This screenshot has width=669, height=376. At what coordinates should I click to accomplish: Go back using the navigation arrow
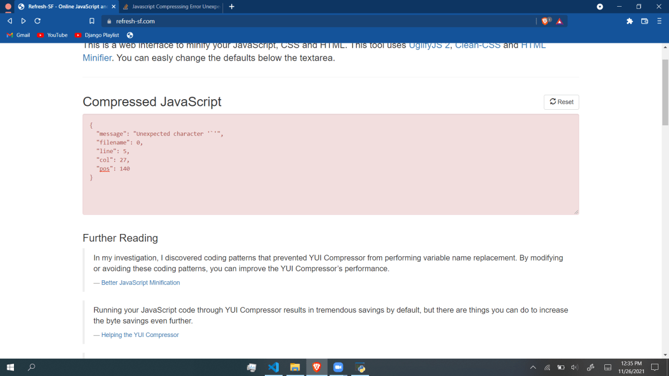coord(9,21)
